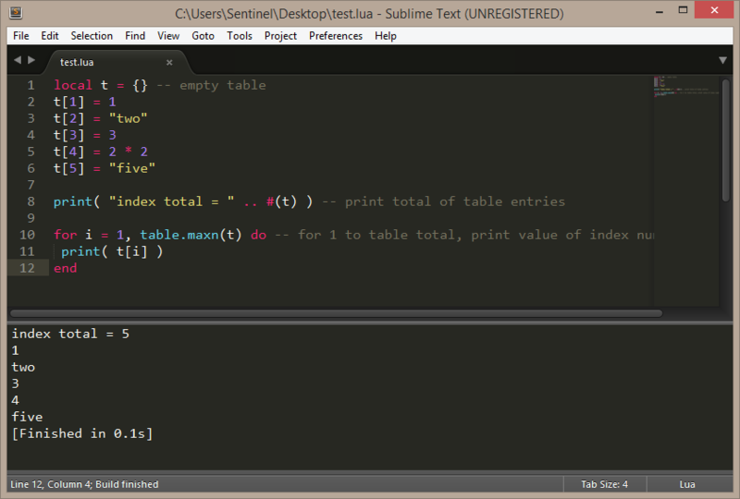
Task: Click the vertical scrollbar of the editor
Action: pyautogui.click(x=726, y=140)
